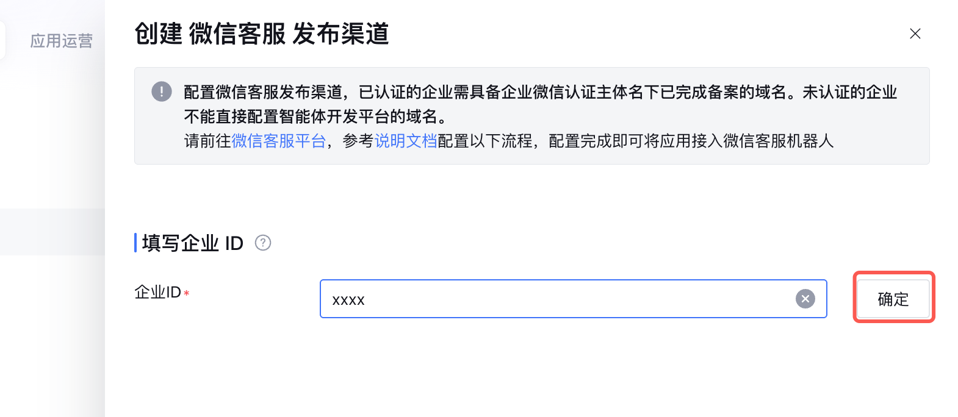This screenshot has width=958, height=417.
Task: Click the exclamation info icon in the notice
Action: click(162, 91)
